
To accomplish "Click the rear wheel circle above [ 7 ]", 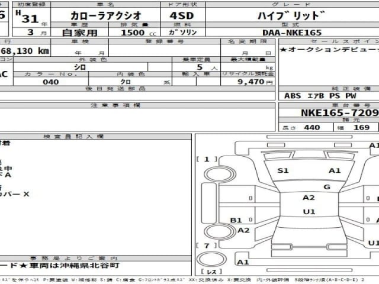I will 220,231.
